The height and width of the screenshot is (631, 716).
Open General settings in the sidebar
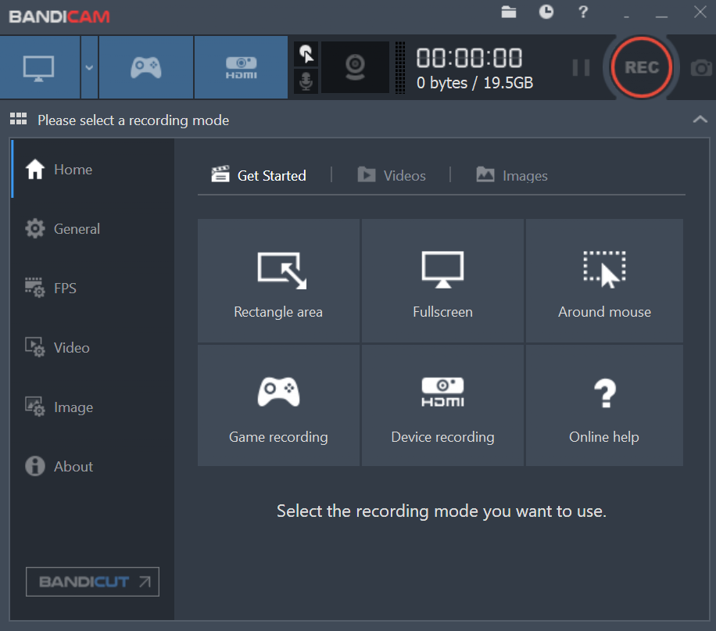click(93, 229)
